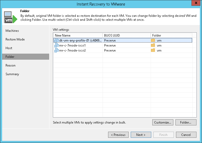Click the folder icon for mr-c-7mode-iscsi1
The width and height of the screenshot is (202, 143).
(x=153, y=45)
